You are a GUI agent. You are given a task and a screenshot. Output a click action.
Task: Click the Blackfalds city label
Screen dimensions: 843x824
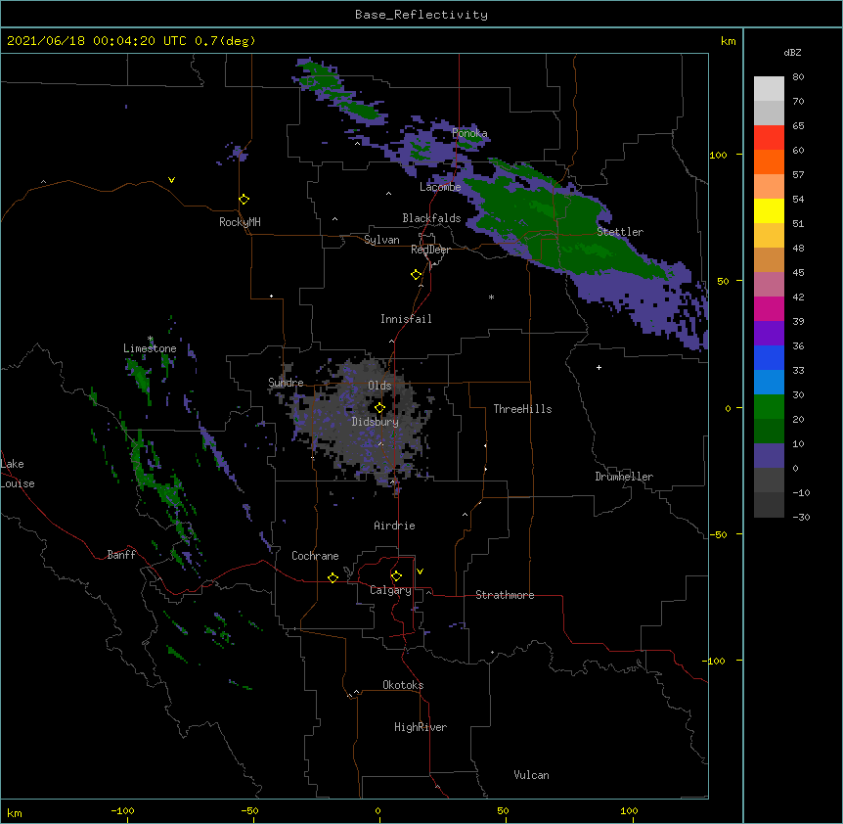431,218
